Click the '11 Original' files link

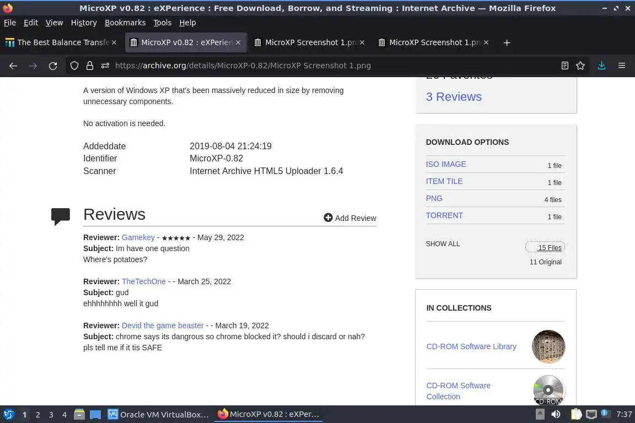(546, 262)
